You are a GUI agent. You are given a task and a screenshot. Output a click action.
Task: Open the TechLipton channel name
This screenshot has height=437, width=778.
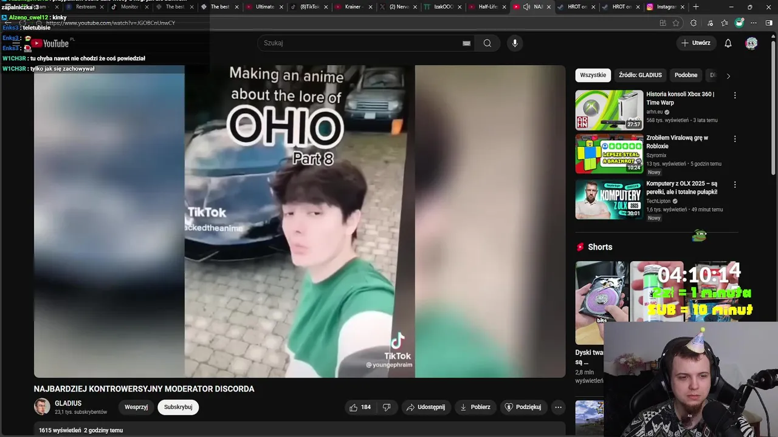point(659,201)
